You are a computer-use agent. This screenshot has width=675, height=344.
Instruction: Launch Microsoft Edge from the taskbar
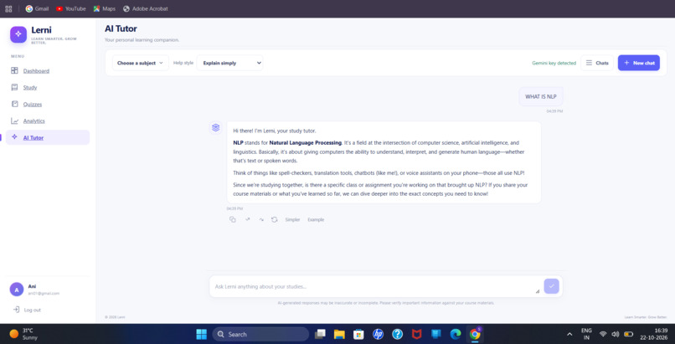(456, 334)
